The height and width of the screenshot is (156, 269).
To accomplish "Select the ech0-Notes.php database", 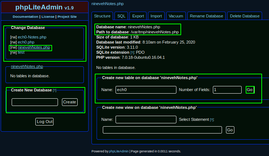I will click(32, 37).
